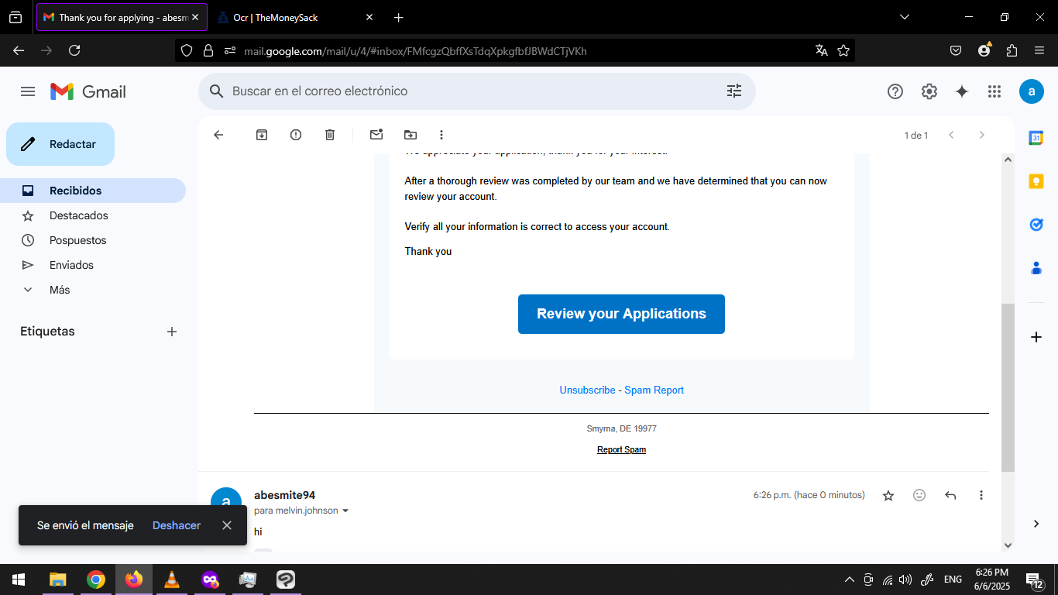Open Google Keep side panel
1058x595 pixels.
coord(1036,181)
